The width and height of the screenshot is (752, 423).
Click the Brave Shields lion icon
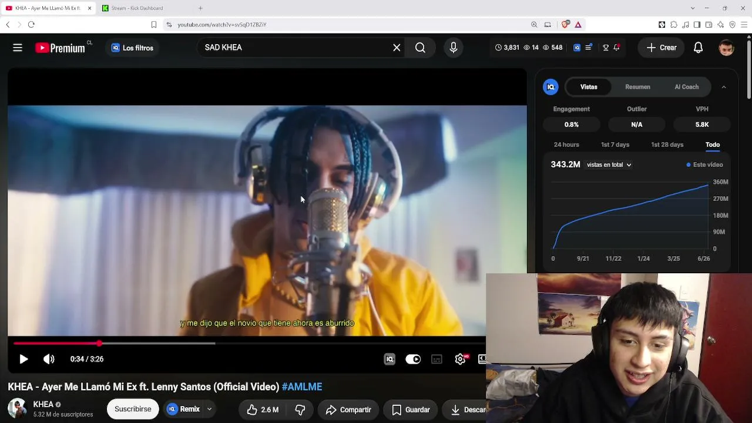point(565,25)
